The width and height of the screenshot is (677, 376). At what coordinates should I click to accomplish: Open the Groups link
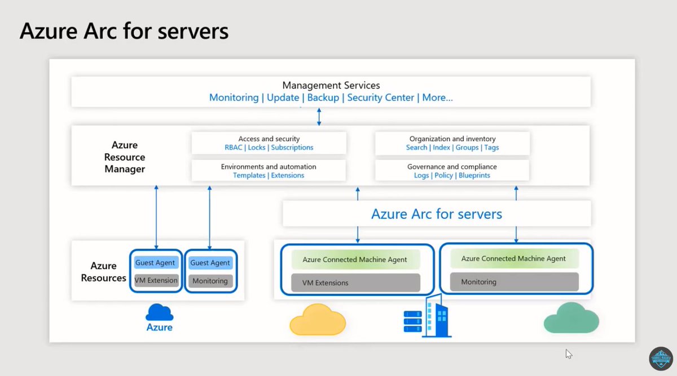[x=467, y=148]
